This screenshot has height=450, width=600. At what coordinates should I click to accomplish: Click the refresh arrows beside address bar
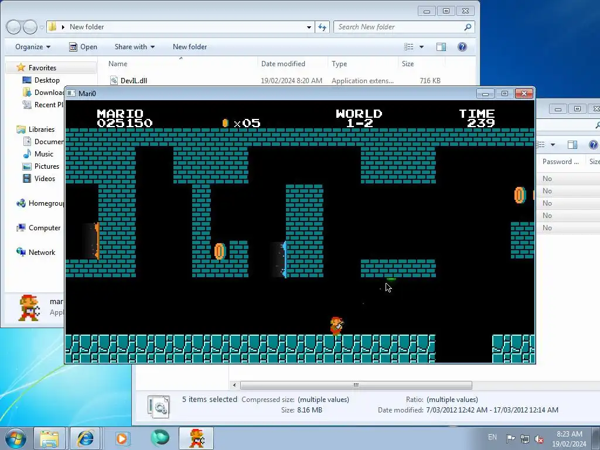click(x=322, y=27)
